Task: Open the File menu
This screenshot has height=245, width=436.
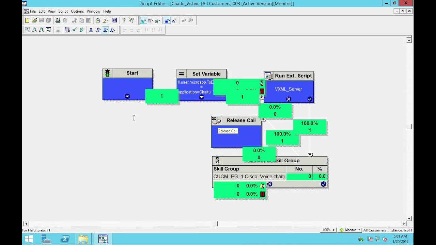Action: (33, 11)
